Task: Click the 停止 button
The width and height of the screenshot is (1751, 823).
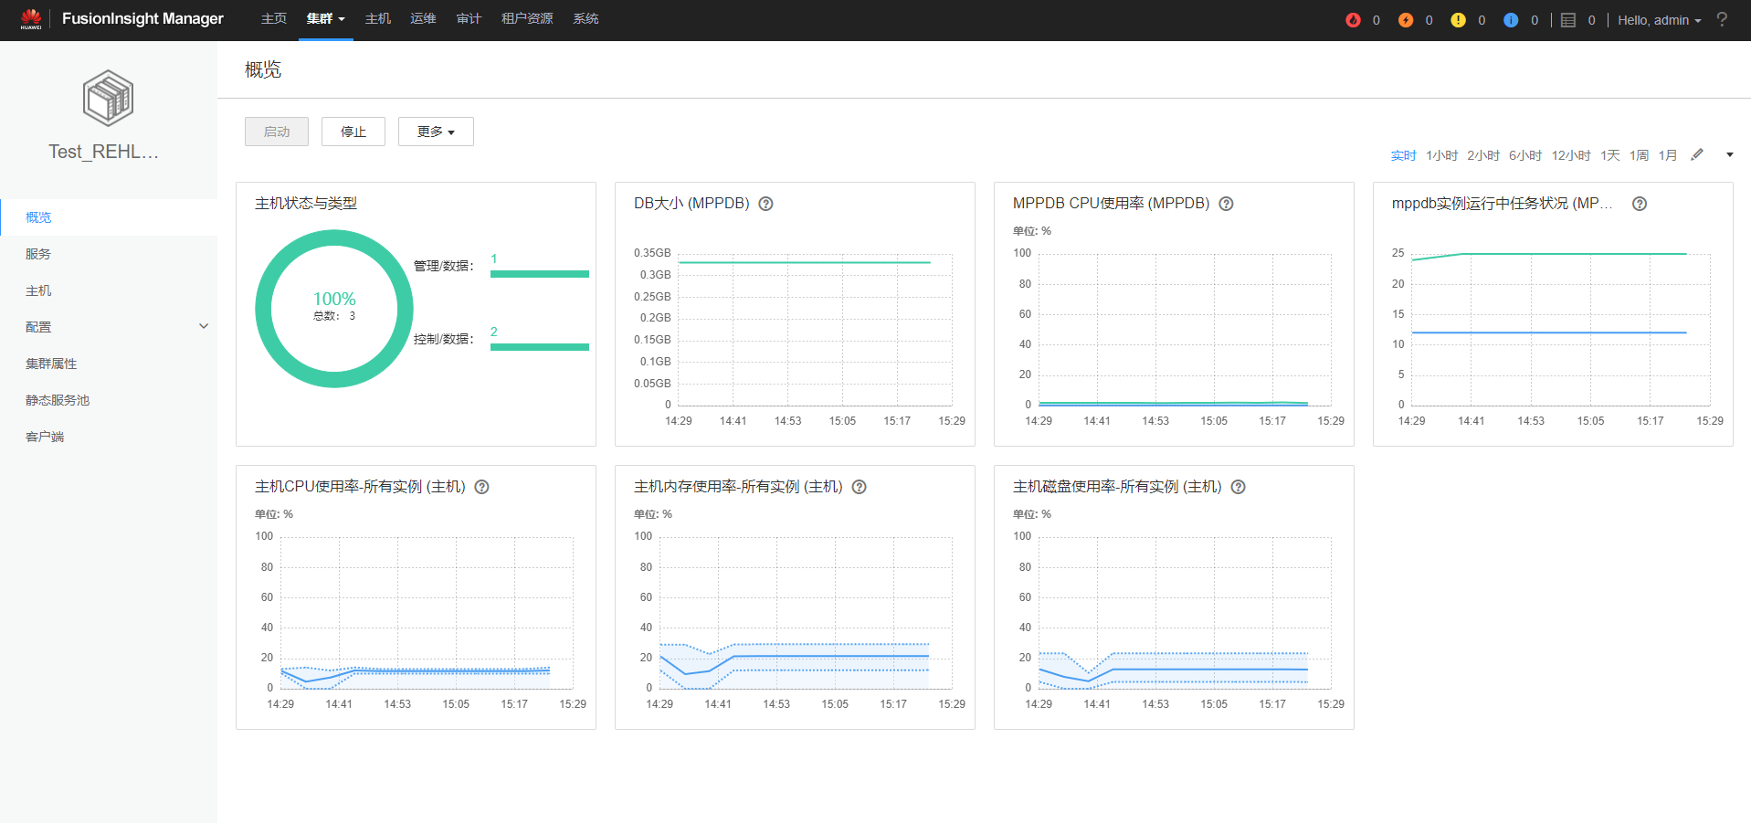Action: pyautogui.click(x=353, y=132)
